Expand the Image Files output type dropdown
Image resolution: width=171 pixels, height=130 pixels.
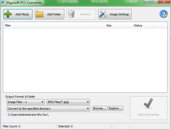(x=26, y=102)
